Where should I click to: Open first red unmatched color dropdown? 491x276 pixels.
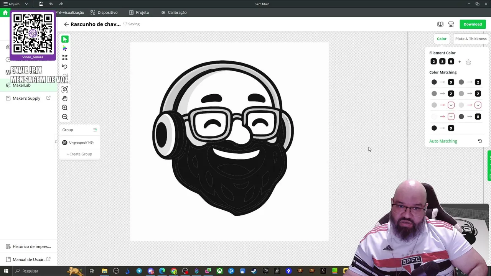coord(451,105)
